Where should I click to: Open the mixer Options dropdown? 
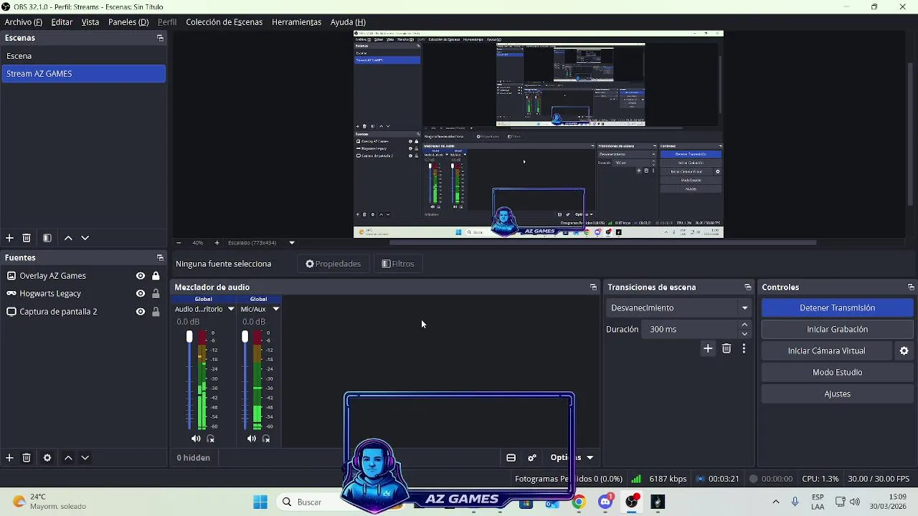point(572,458)
